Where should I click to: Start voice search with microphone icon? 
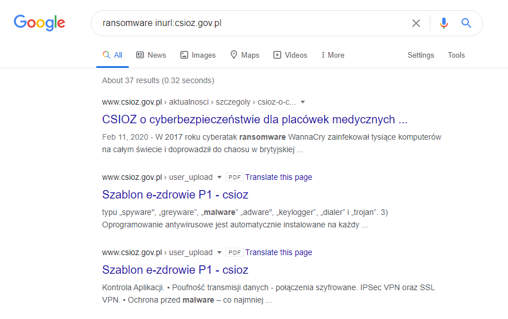[x=444, y=23]
